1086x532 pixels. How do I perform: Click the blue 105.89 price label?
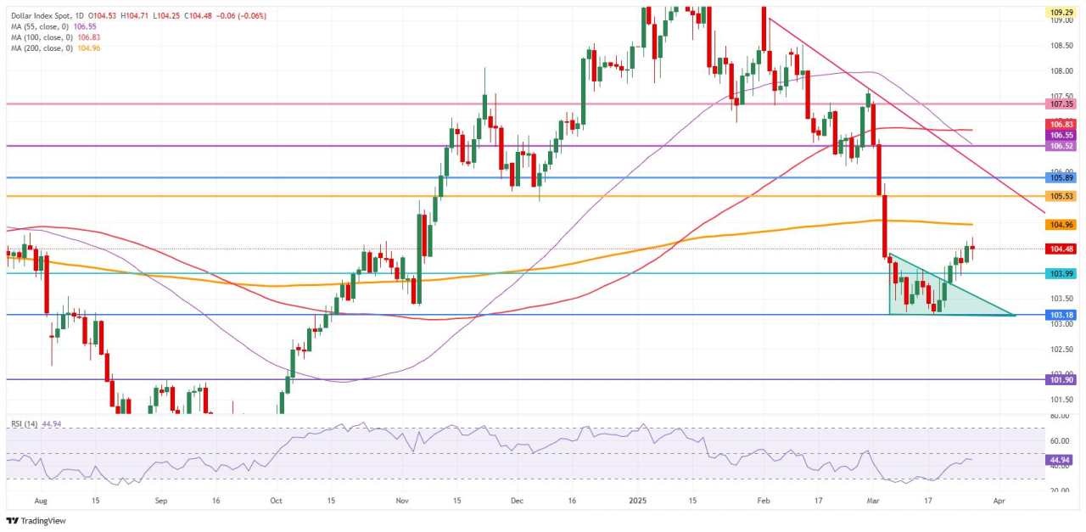point(1061,177)
